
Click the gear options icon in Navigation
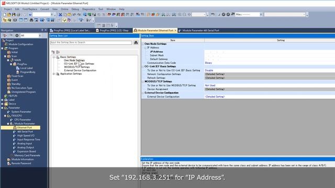(17, 36)
